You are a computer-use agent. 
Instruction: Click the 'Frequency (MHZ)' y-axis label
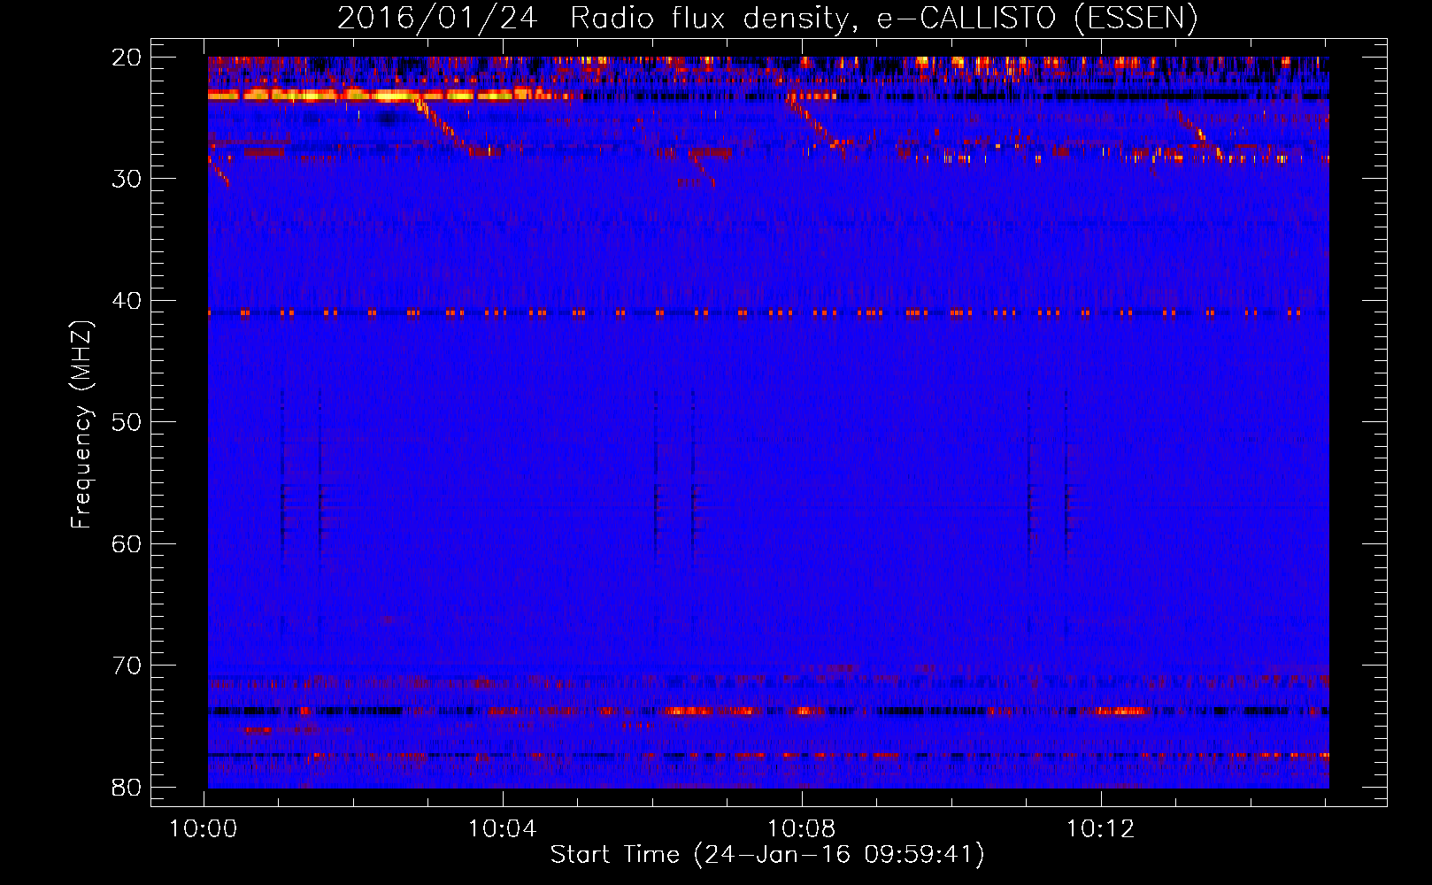81,424
